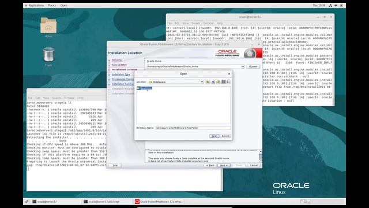369x208 pixels.
Task: Close the Oracle installer window
Action: [x=259, y=44]
